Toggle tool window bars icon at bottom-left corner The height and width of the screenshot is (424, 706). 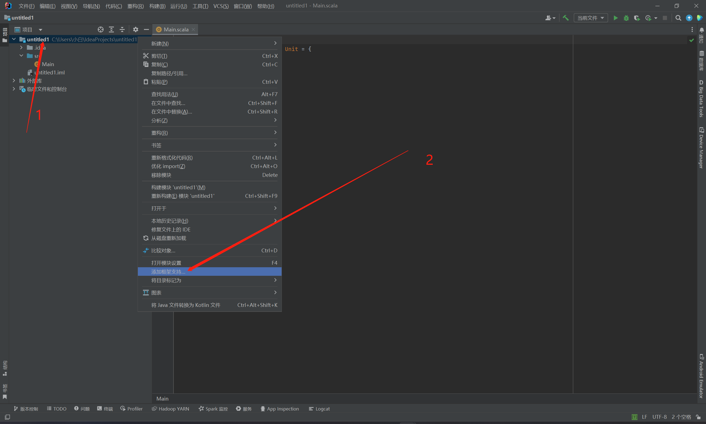(x=7, y=417)
